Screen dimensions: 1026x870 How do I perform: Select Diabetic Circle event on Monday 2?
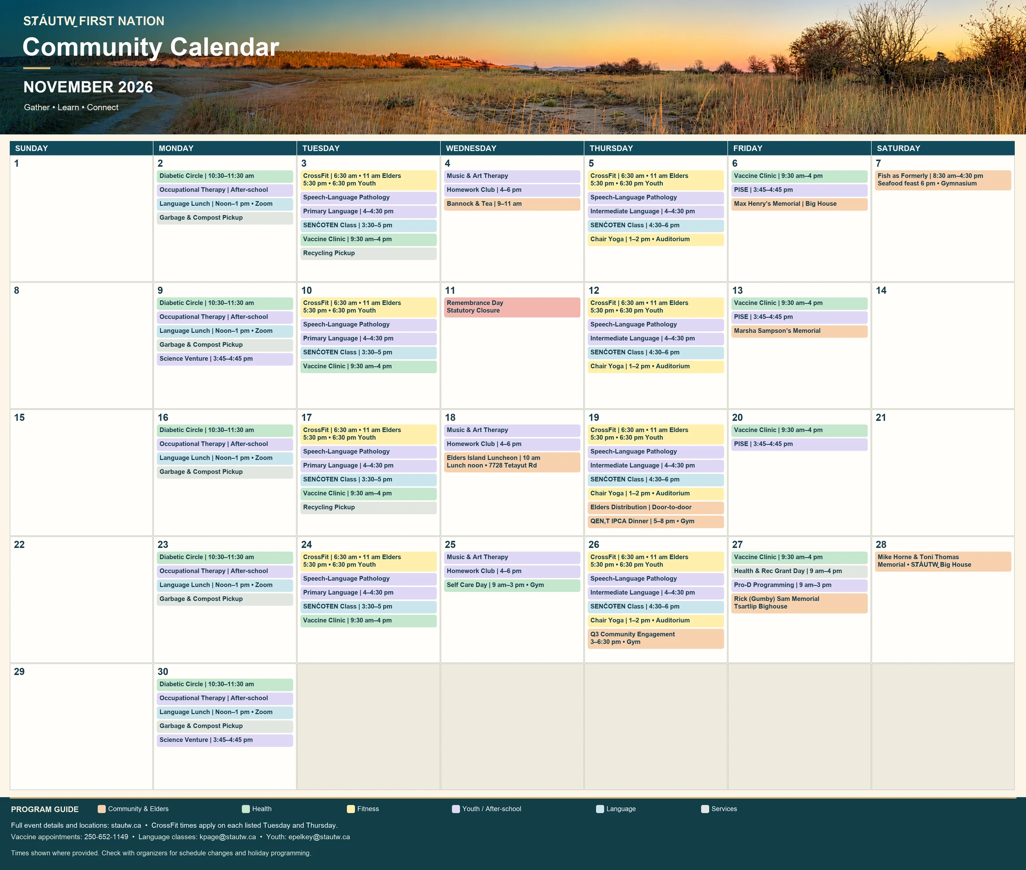tap(225, 176)
